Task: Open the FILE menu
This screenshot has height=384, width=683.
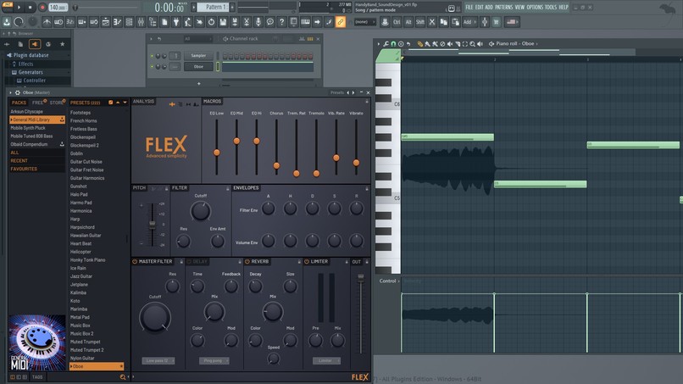Action: (x=469, y=7)
